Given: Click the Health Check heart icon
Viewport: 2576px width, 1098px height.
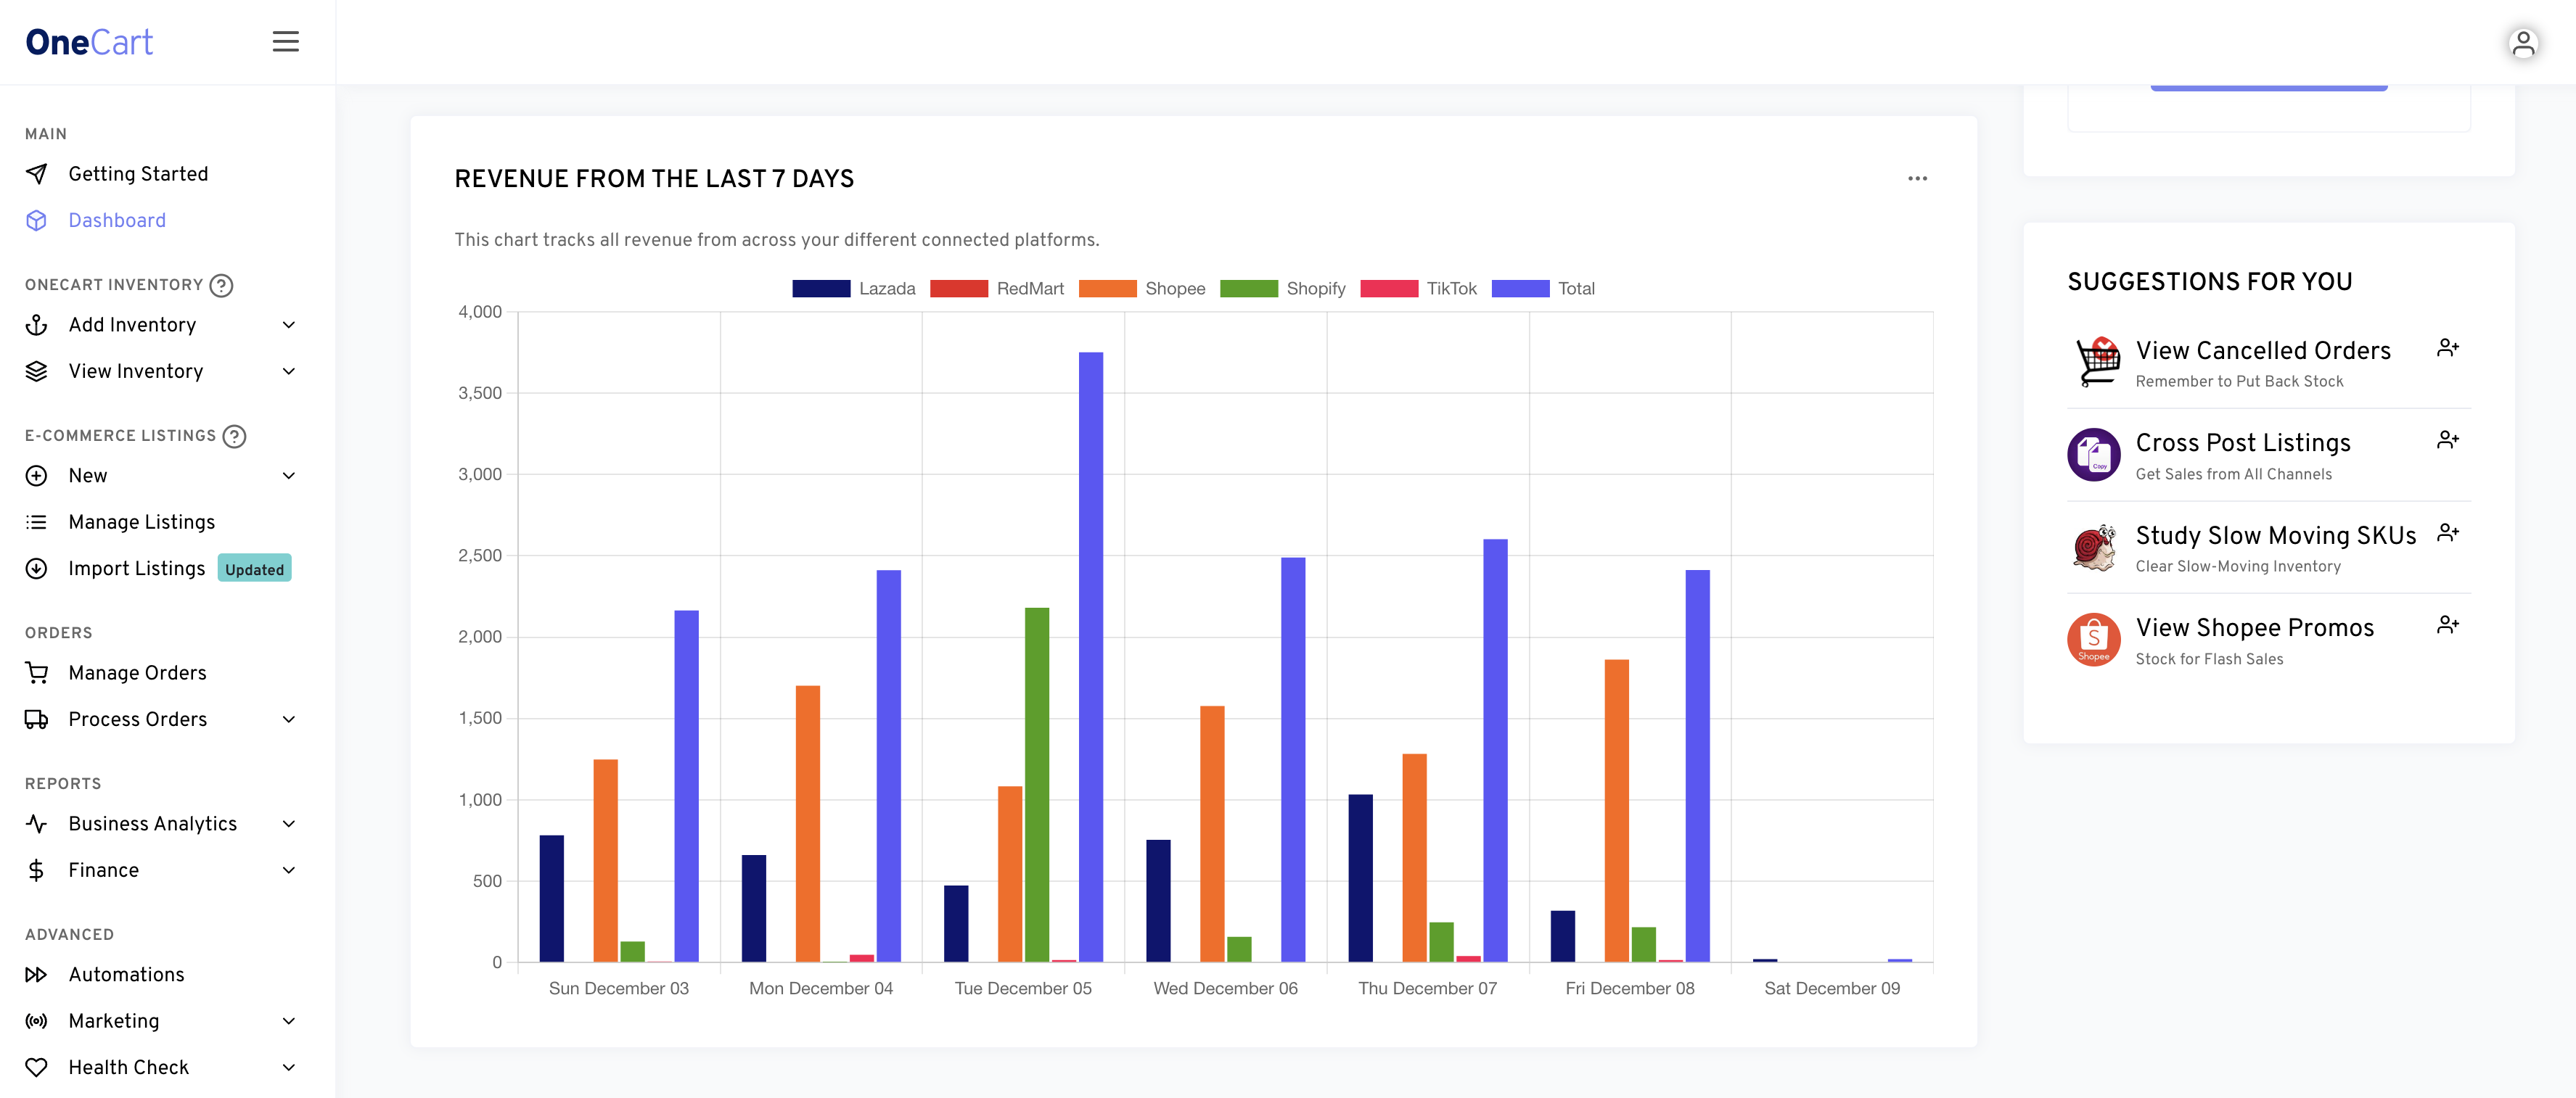Looking at the screenshot, I should 37,1068.
